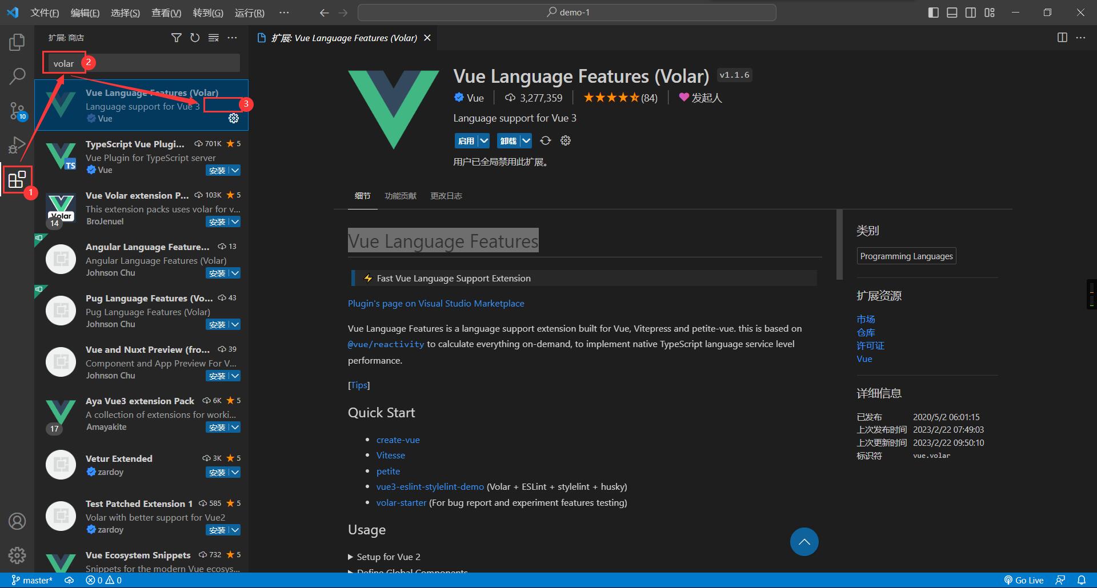Screen dimensions: 1097x588
Task: Open the master branch indicator
Action: pyautogui.click(x=32, y=580)
